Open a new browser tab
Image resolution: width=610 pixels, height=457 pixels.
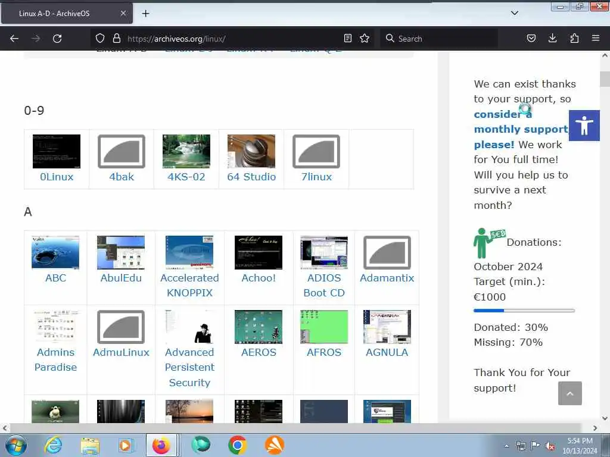(x=145, y=13)
